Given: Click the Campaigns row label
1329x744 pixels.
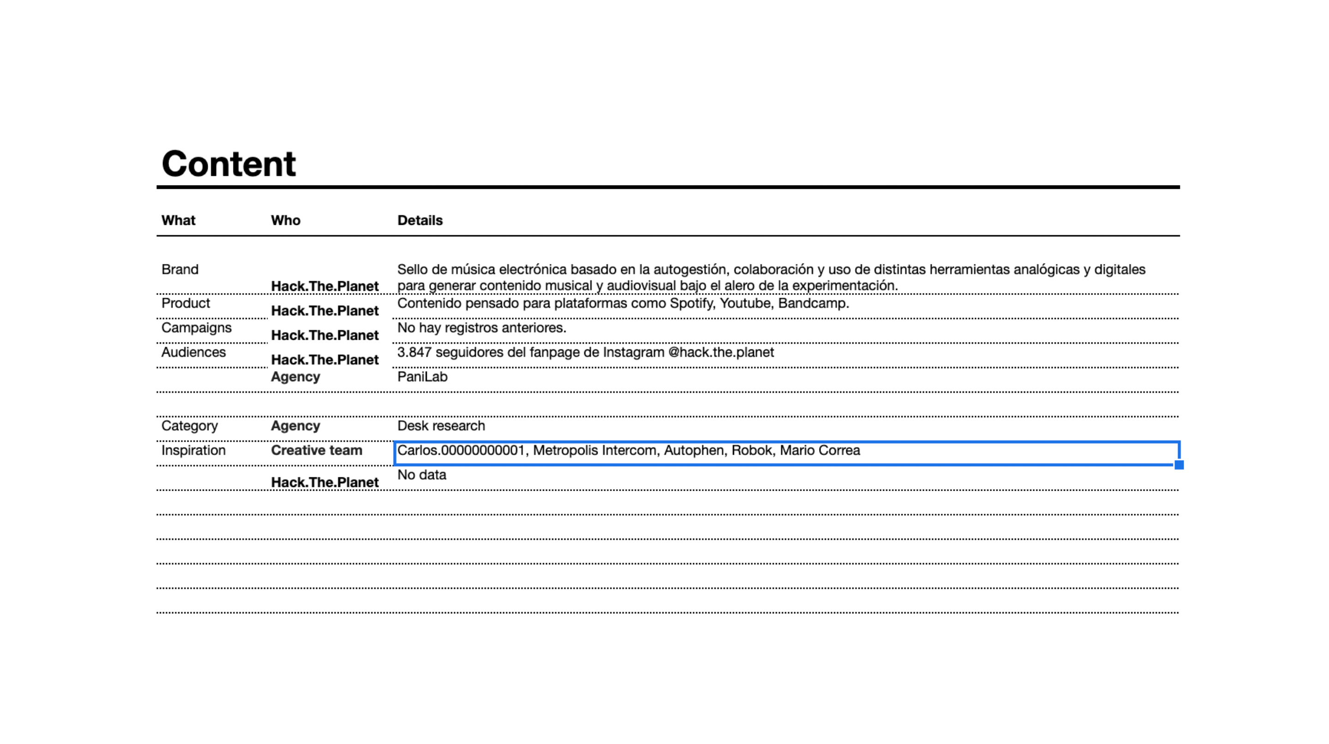Looking at the screenshot, I should point(197,328).
